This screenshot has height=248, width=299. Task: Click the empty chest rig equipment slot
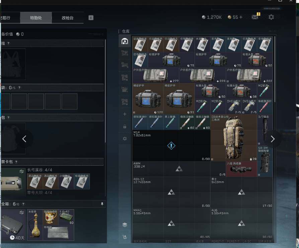13,64
